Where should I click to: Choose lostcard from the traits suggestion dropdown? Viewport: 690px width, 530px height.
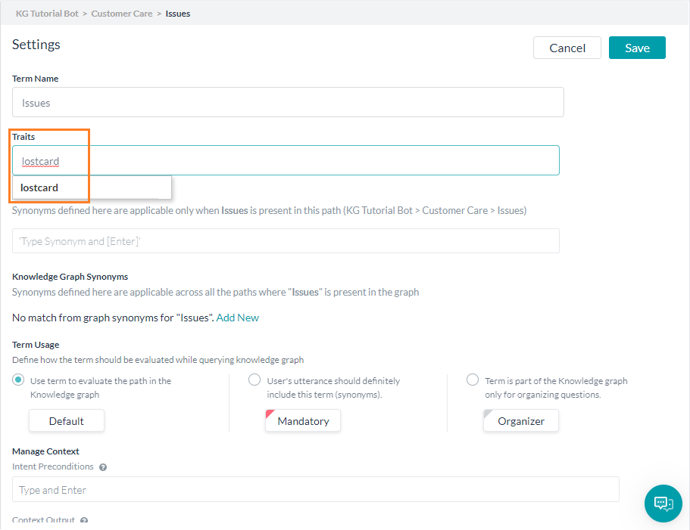[40, 188]
